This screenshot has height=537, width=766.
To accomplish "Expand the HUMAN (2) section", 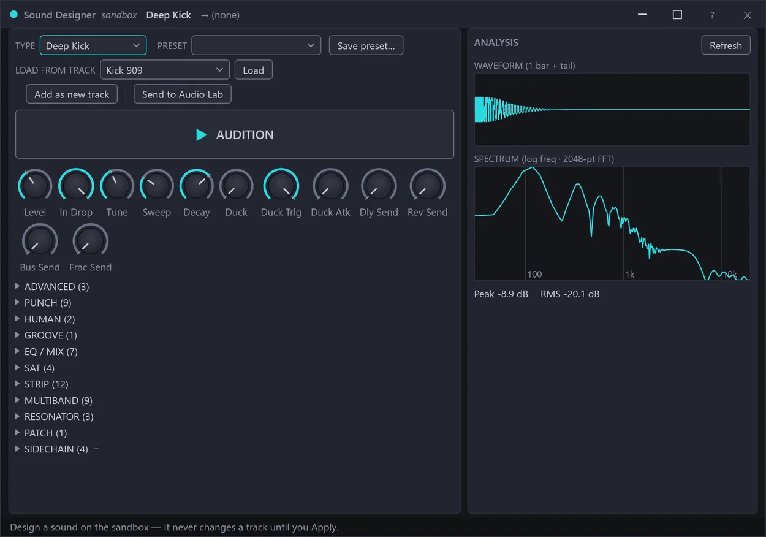I will coord(45,319).
